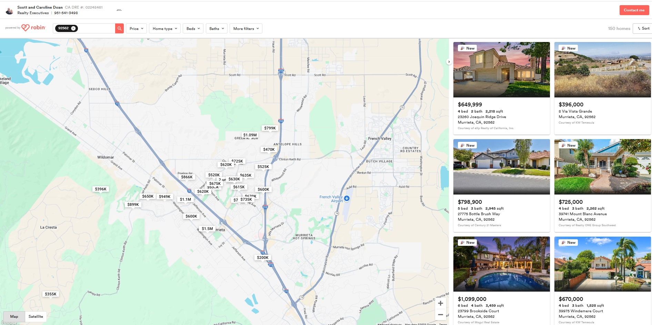Zoom in on the map
Viewport: 652px width, 325px height.
(x=440, y=303)
